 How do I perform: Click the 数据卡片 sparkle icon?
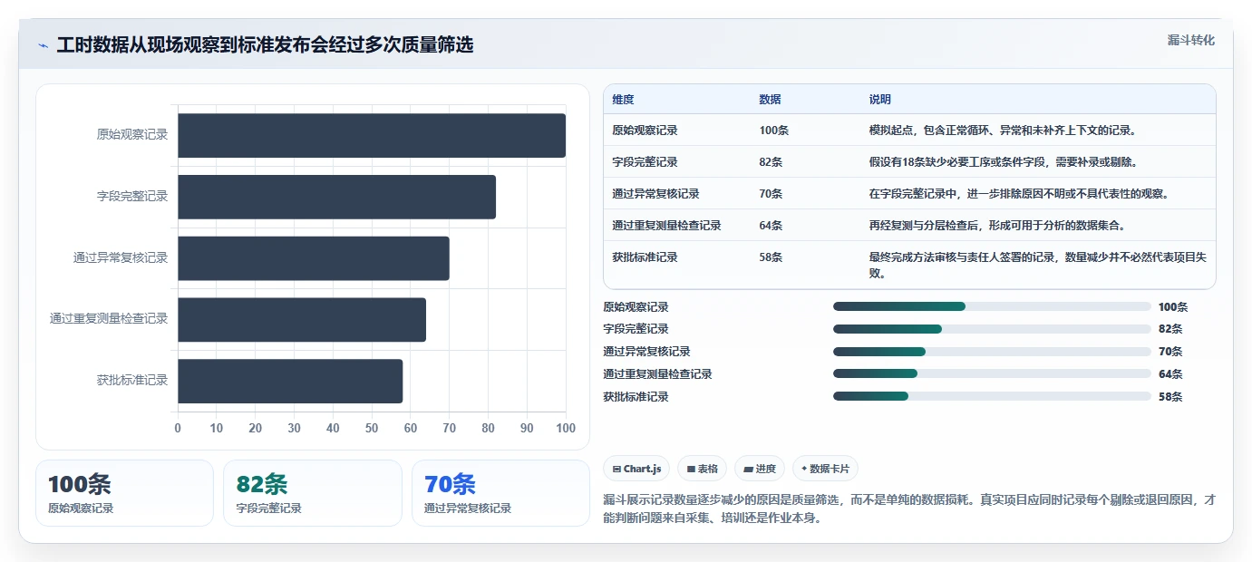pos(804,469)
